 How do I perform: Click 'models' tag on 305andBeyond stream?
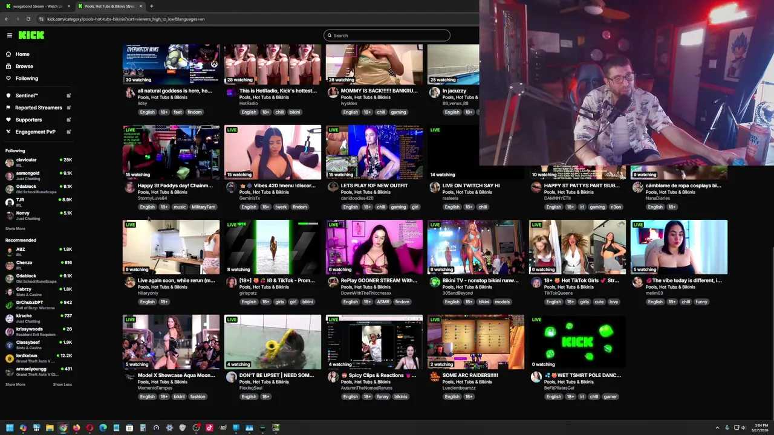click(x=502, y=302)
